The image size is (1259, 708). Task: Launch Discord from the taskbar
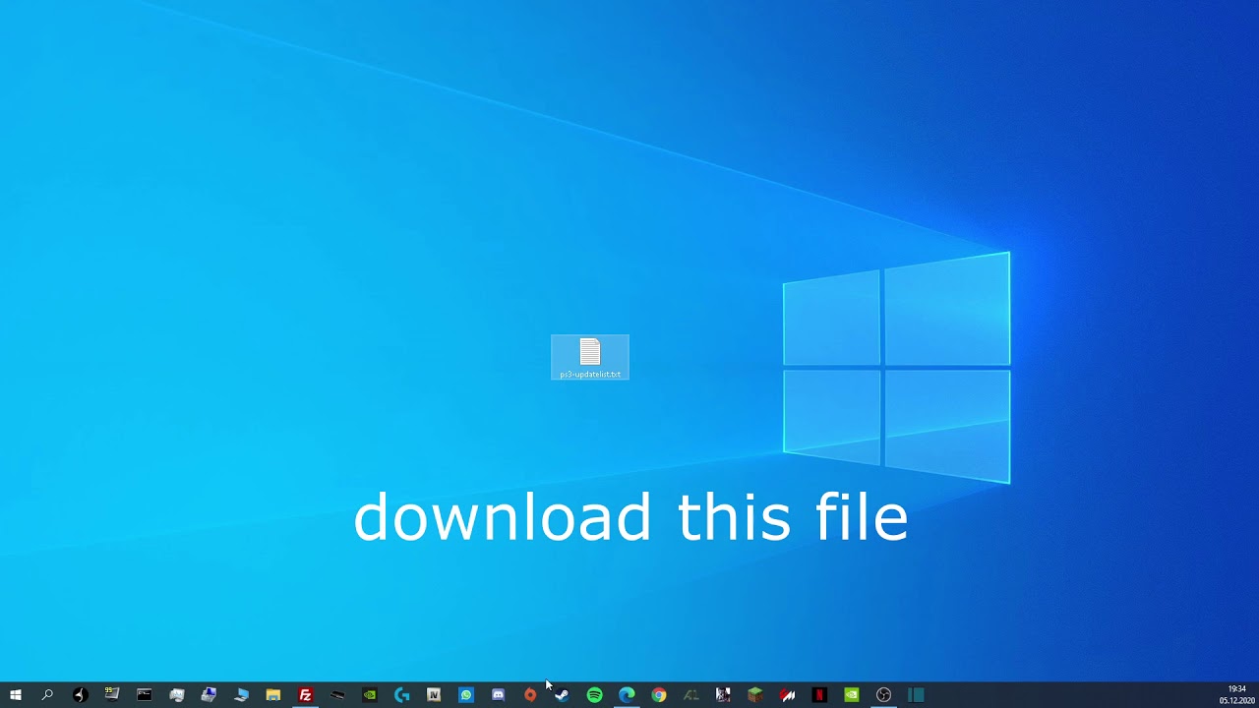pos(499,695)
